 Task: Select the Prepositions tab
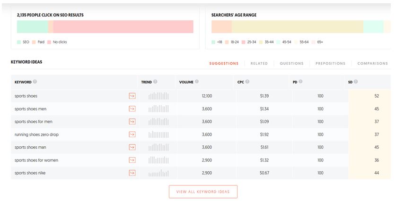330,63
